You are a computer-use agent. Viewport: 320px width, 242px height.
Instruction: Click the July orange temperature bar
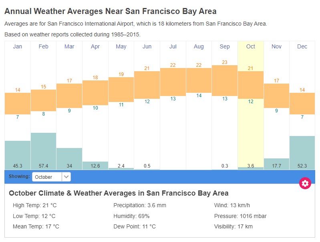point(173,82)
